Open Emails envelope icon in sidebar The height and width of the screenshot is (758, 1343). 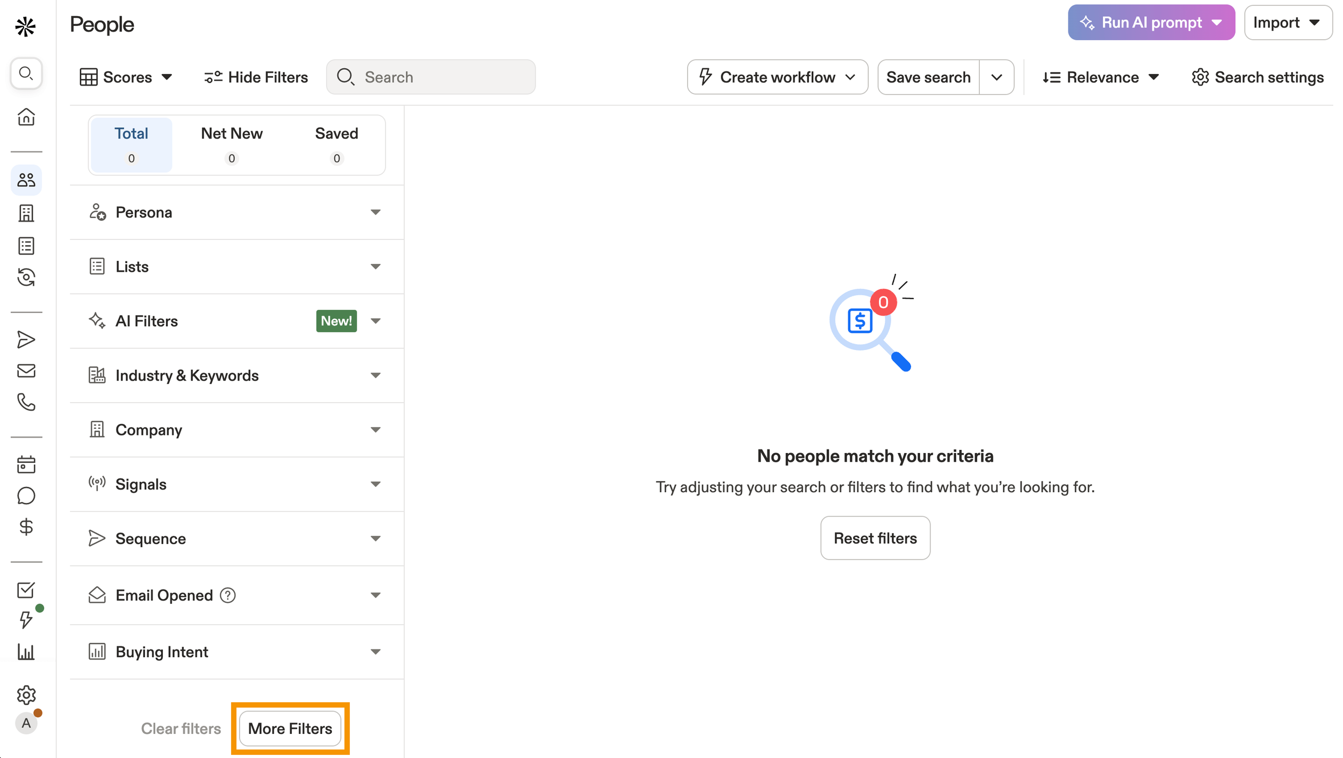click(26, 370)
